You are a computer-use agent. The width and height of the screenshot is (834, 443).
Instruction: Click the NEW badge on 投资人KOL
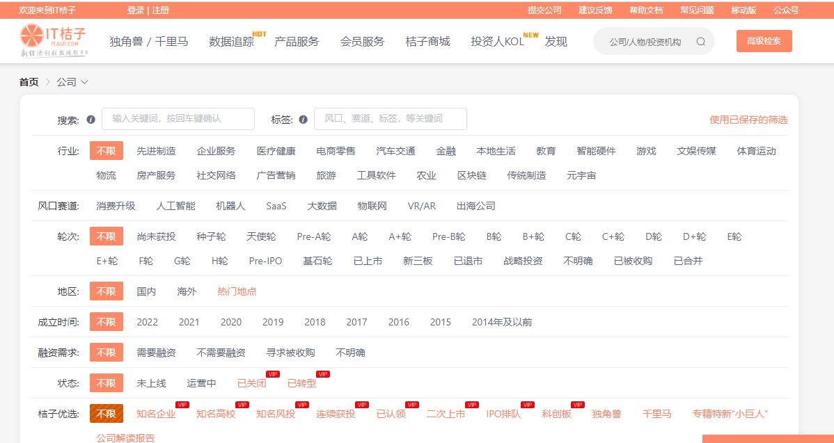(532, 33)
